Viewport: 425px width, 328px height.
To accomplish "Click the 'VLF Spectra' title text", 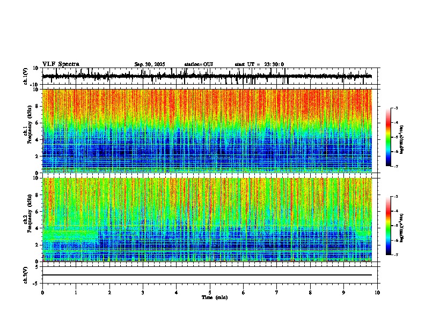I will tap(61, 64).
